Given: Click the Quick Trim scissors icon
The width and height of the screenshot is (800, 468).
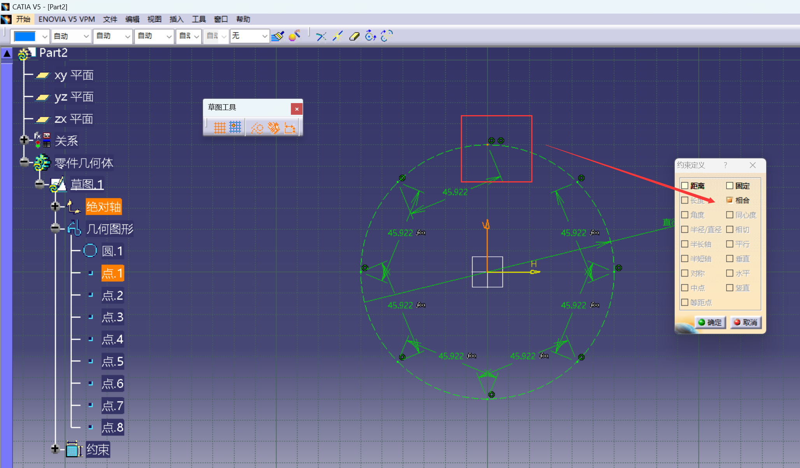Looking at the screenshot, I should [321, 36].
